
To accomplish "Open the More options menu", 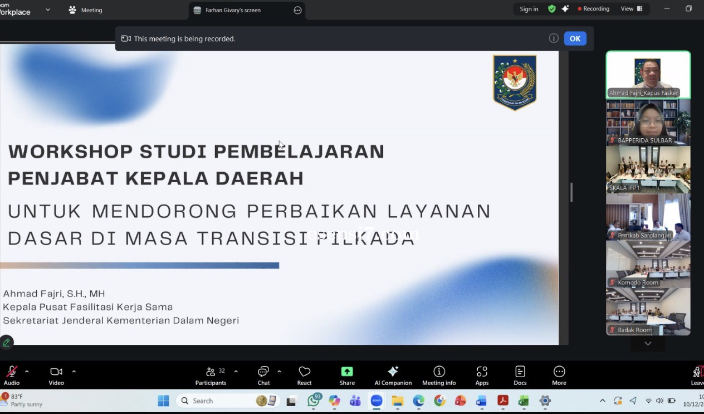I will pos(559,374).
